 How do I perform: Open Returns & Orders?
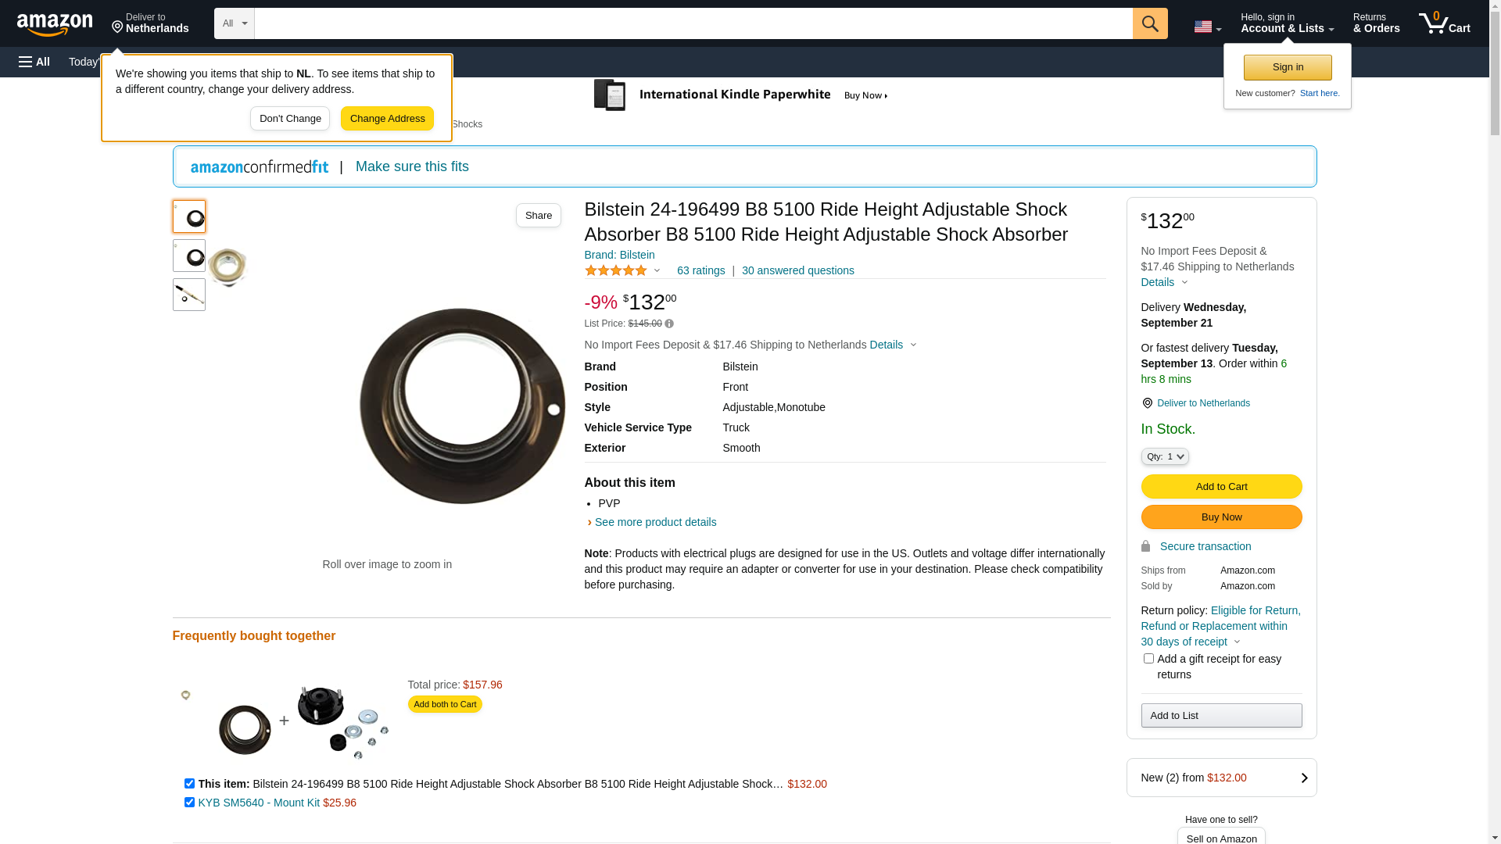pos(1376,23)
